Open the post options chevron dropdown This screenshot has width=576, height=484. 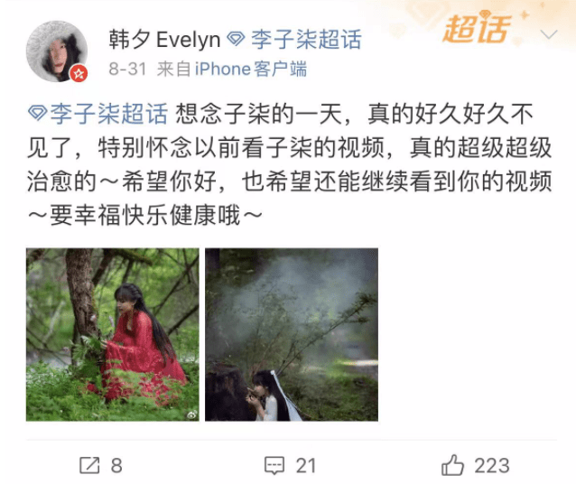(x=549, y=35)
